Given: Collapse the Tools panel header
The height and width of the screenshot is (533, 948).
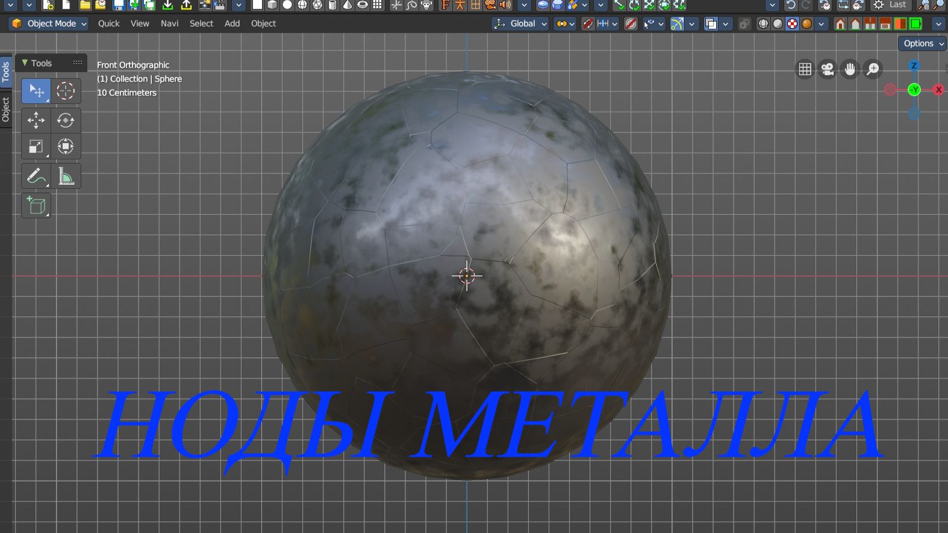Looking at the screenshot, I should pos(51,63).
